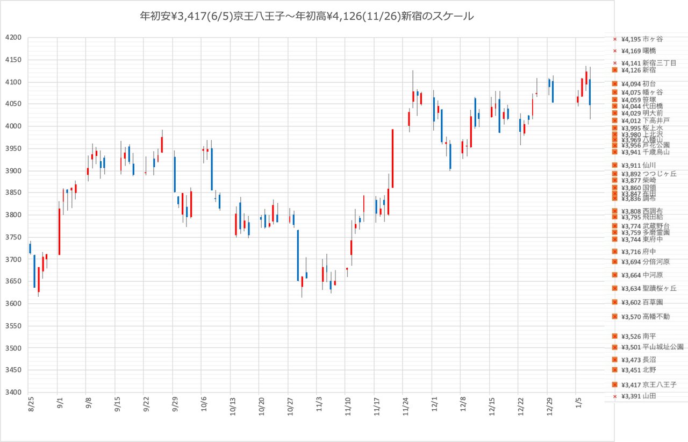This screenshot has height=442, width=688.
Task: Select the ¥3,501 平山城址公園 data label
Action: [652, 347]
